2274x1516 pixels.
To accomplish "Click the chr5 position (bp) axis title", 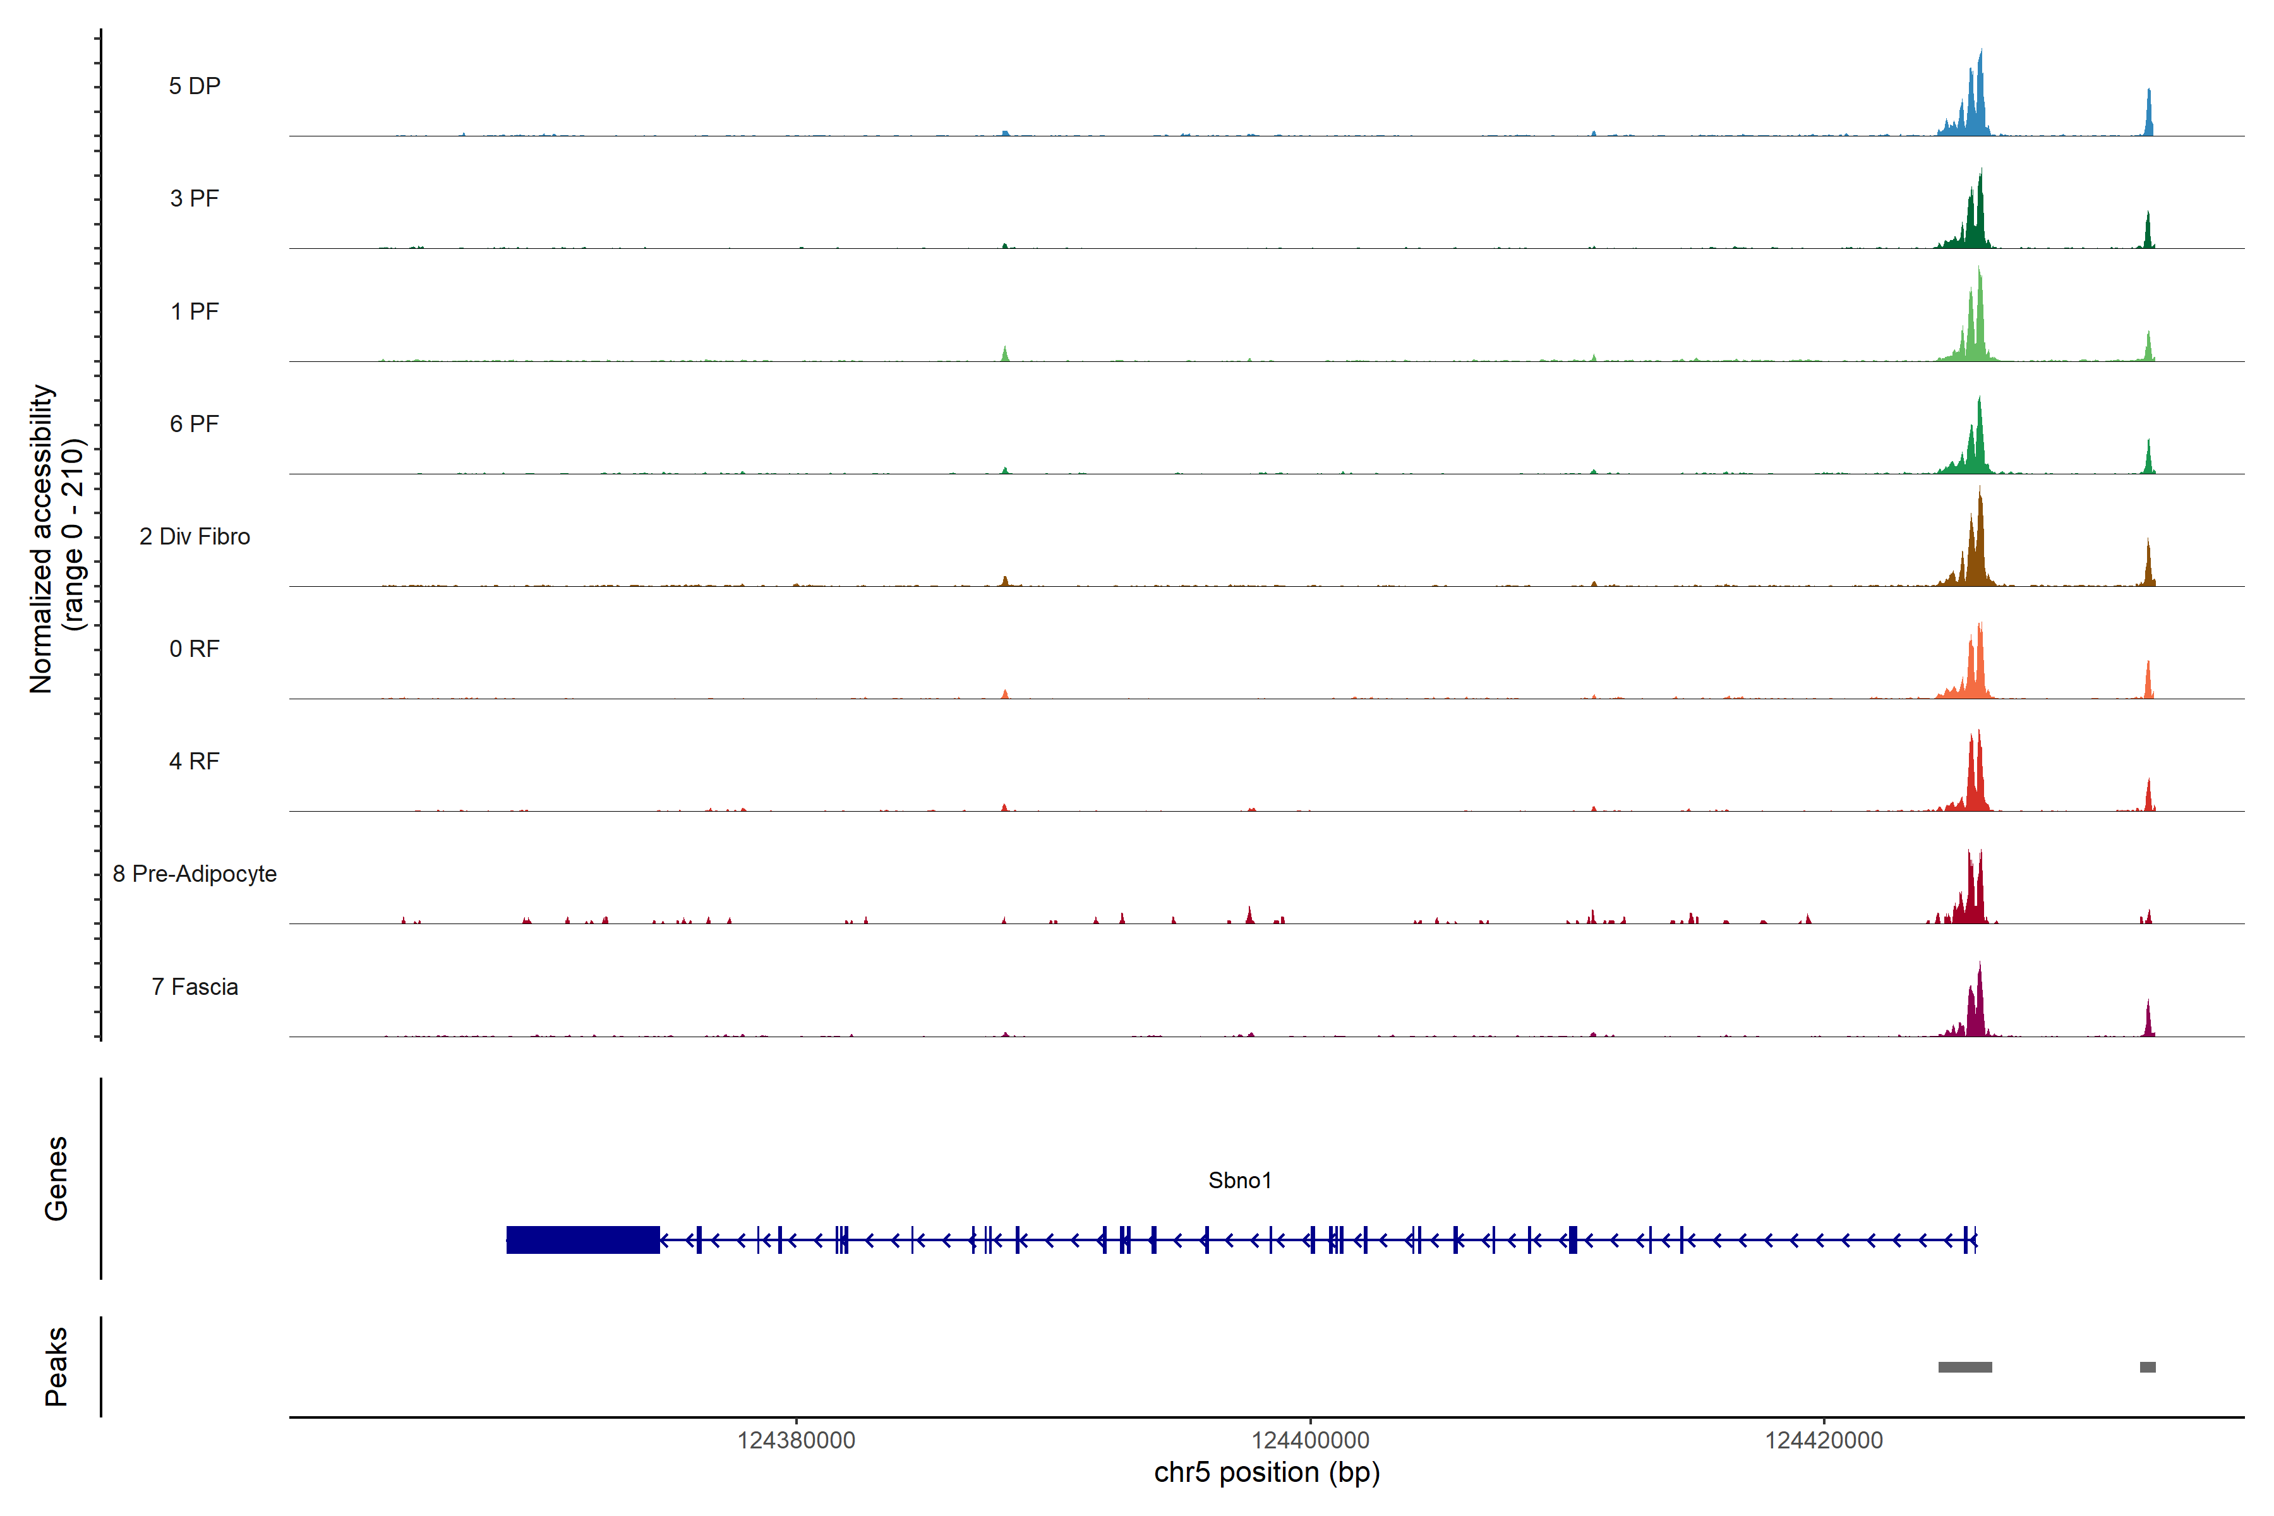I will coord(1266,1472).
